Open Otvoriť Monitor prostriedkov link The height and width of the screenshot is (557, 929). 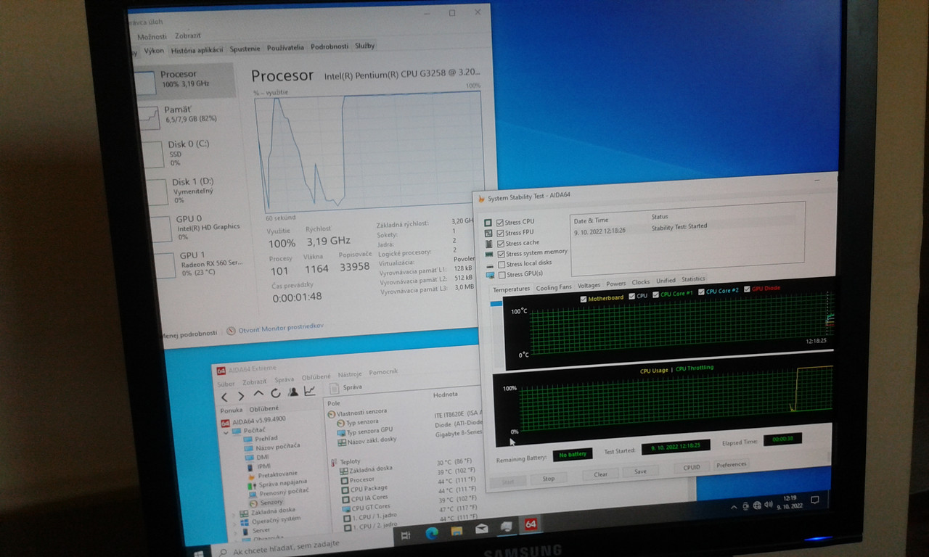pyautogui.click(x=280, y=328)
